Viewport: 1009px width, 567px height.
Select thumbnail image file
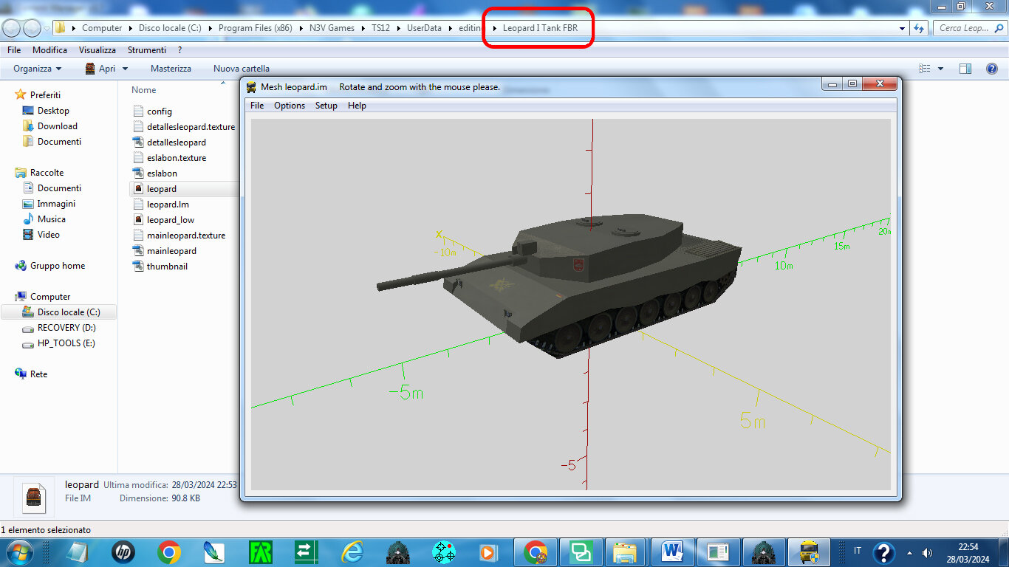point(167,267)
